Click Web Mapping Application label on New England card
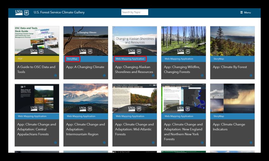 pos(179,116)
